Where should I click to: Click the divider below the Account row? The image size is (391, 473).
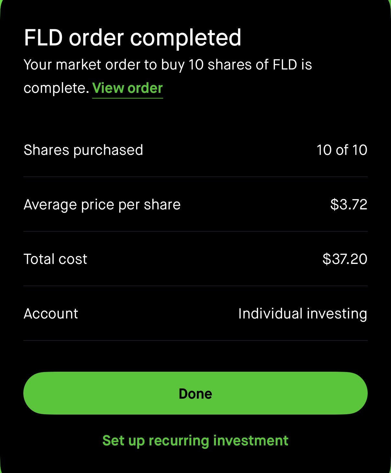point(195,341)
